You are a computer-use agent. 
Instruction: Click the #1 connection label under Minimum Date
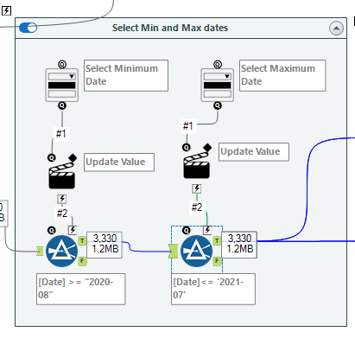click(61, 134)
